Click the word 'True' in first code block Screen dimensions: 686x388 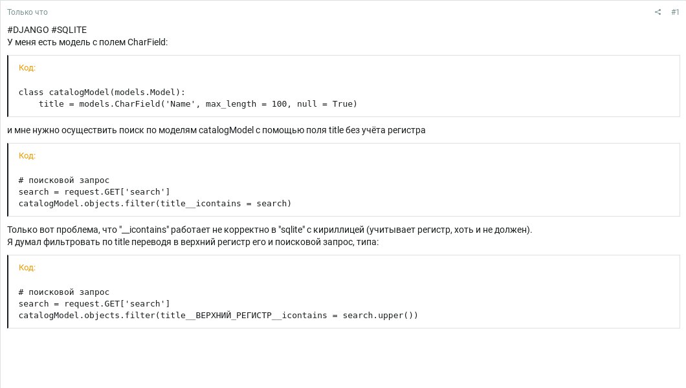[x=342, y=104]
